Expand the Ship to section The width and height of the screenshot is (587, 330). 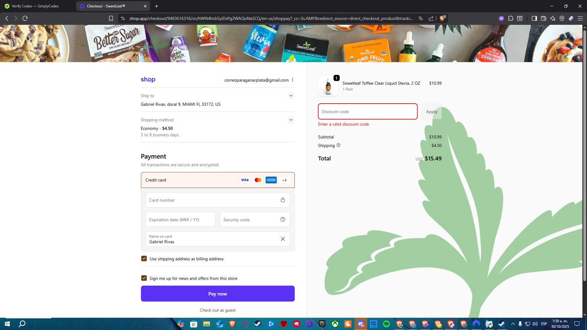pyautogui.click(x=291, y=96)
